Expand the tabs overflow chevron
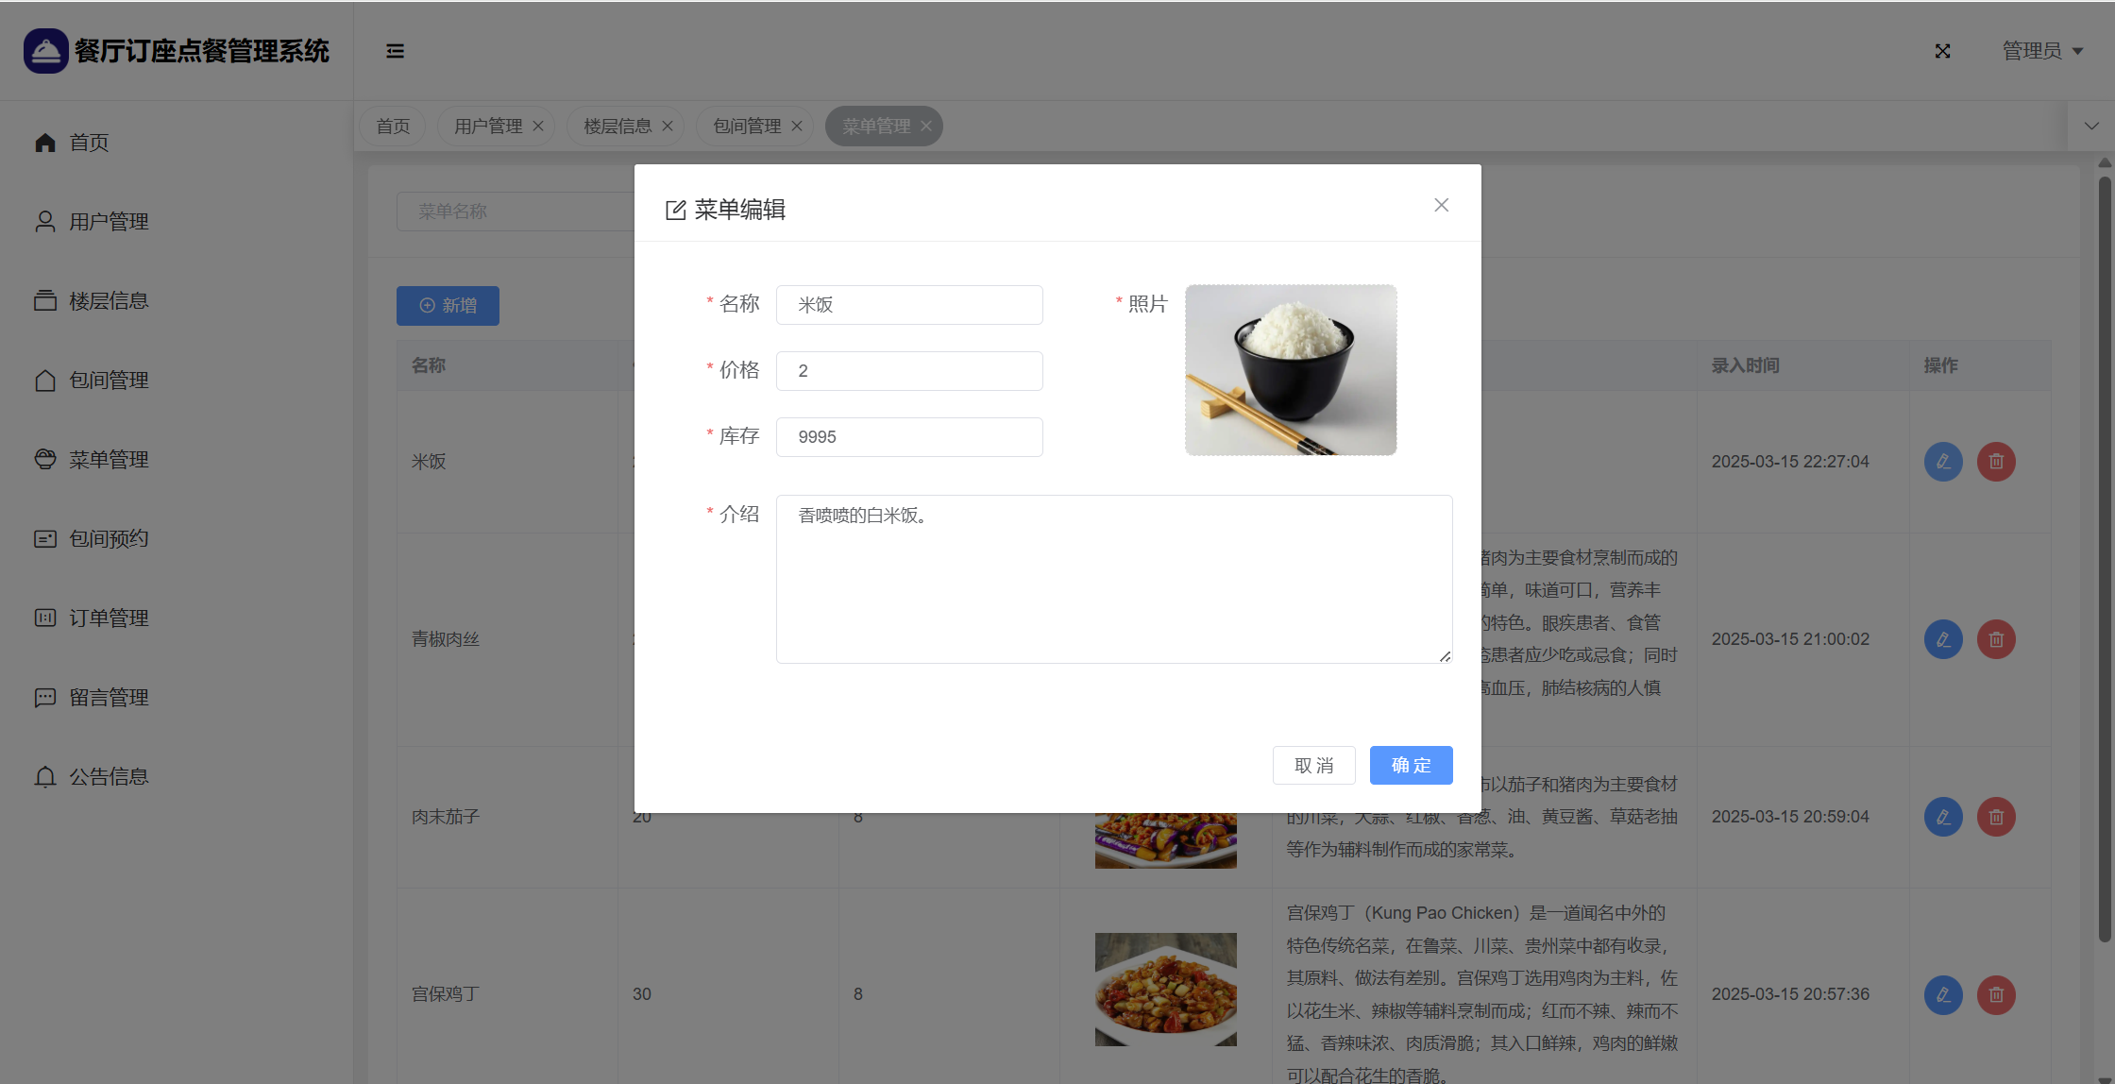Screen dimensions: 2115x1084 tap(2091, 126)
